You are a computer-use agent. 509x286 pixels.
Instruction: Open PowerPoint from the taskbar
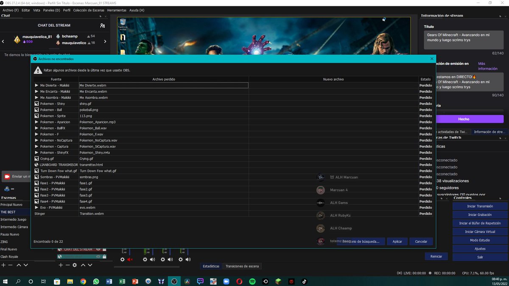[x=135, y=281]
